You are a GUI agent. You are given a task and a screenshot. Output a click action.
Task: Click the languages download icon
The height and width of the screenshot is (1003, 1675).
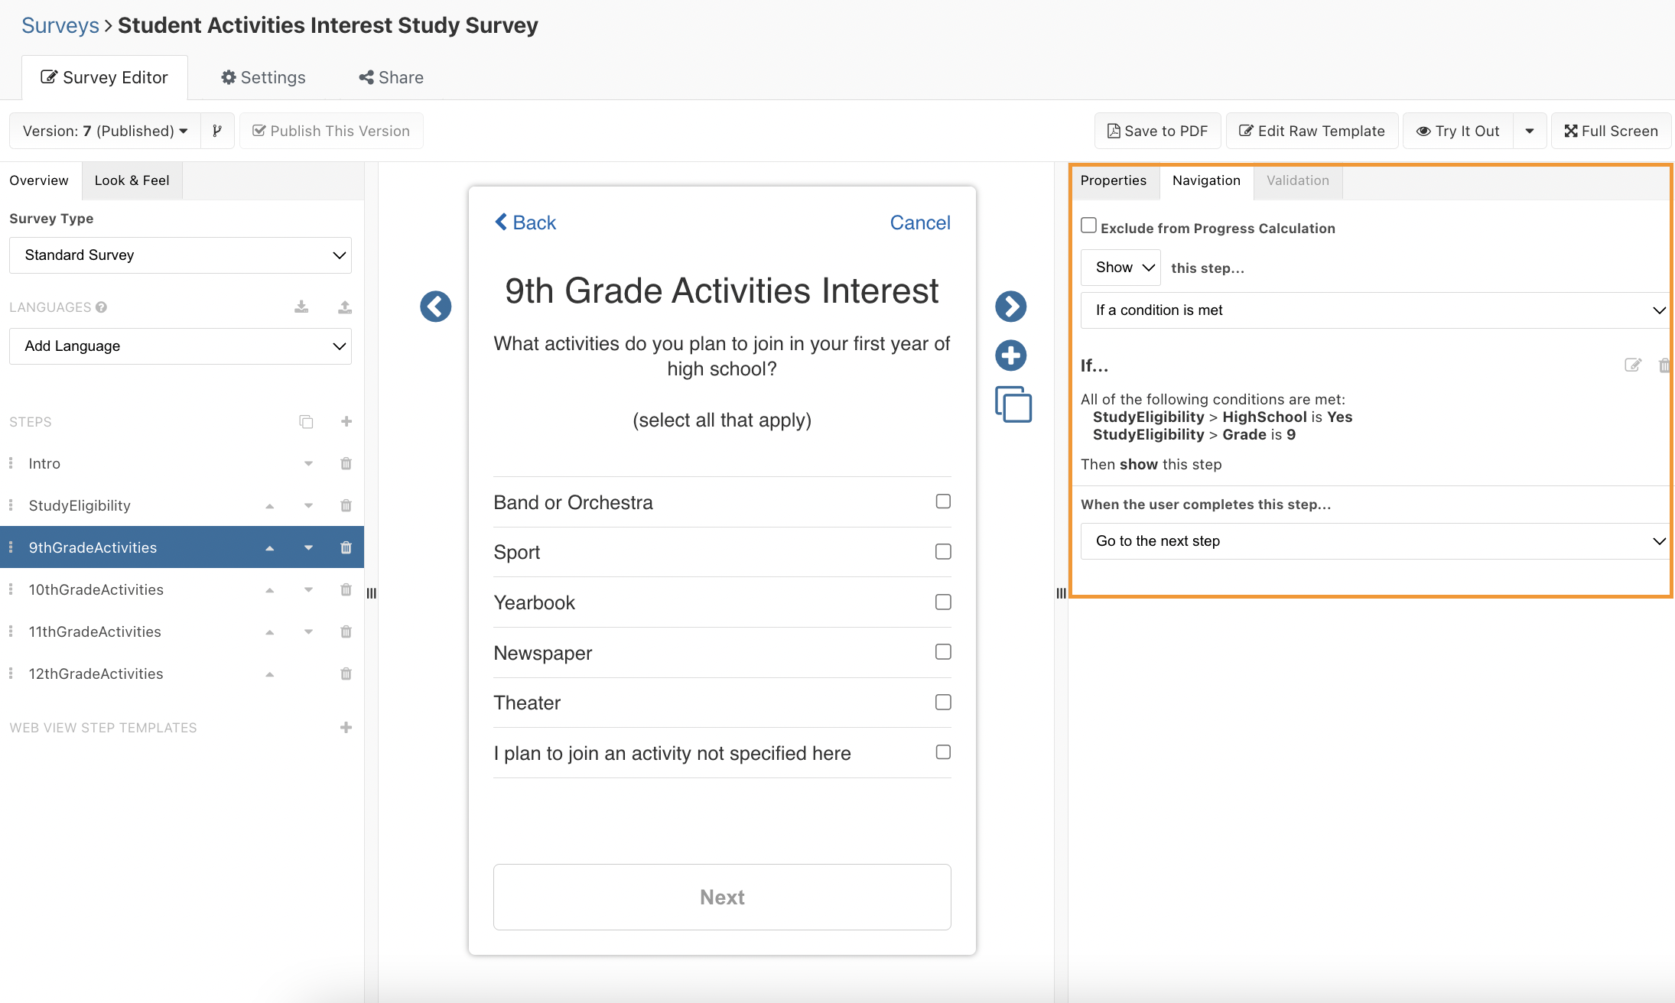(x=301, y=307)
